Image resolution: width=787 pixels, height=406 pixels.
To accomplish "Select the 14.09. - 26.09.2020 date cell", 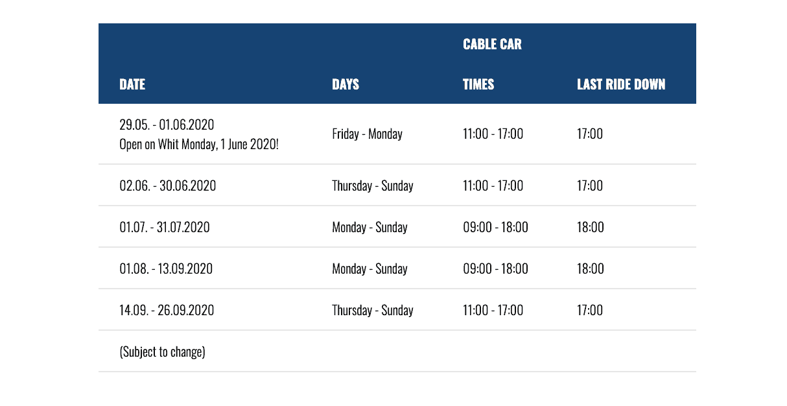I will coord(167,311).
